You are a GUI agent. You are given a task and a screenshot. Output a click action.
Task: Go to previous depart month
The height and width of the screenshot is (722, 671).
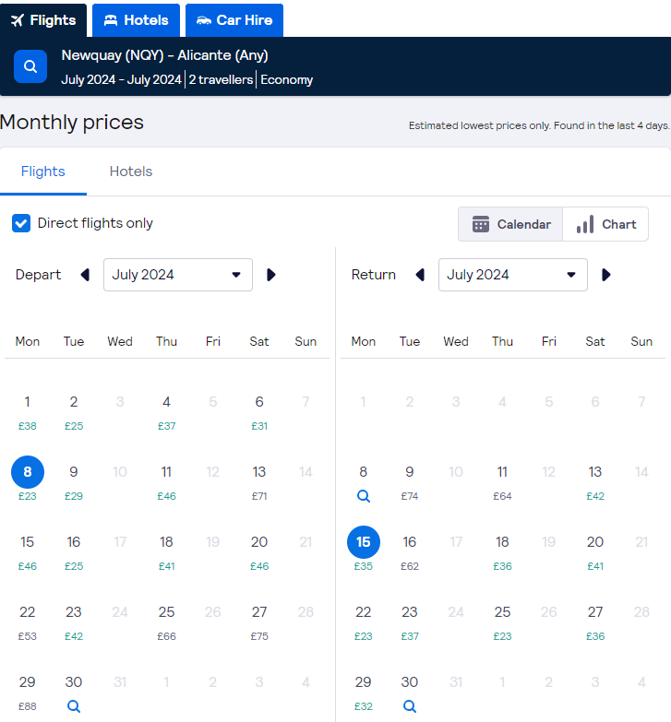click(85, 275)
